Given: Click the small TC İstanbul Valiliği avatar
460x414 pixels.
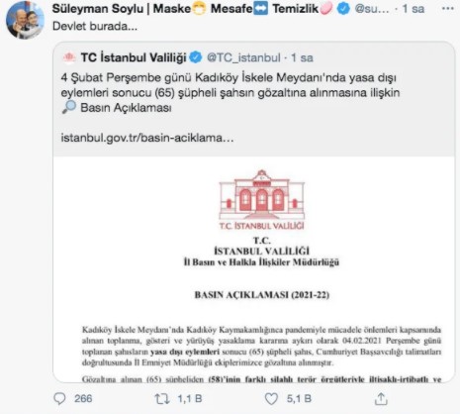Looking at the screenshot, I should tap(69, 57).
